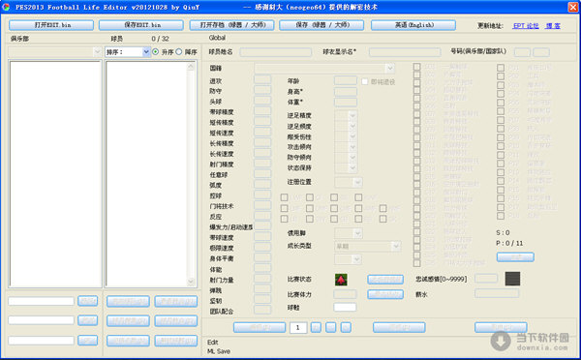Click the 团队配合 value field

click(x=262, y=310)
